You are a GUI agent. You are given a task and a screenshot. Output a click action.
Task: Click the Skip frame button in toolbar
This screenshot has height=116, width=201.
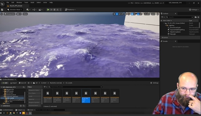51,10
